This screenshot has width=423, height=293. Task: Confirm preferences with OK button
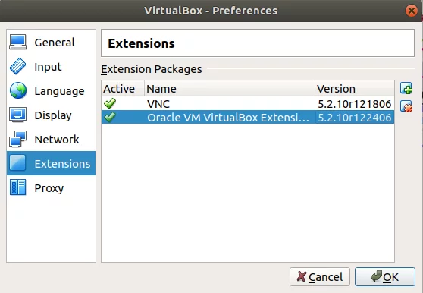385,277
